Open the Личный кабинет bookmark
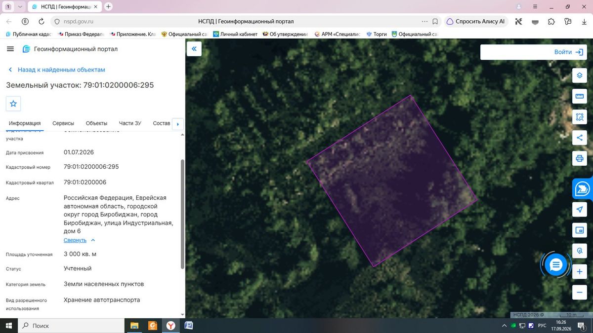 tap(235, 34)
